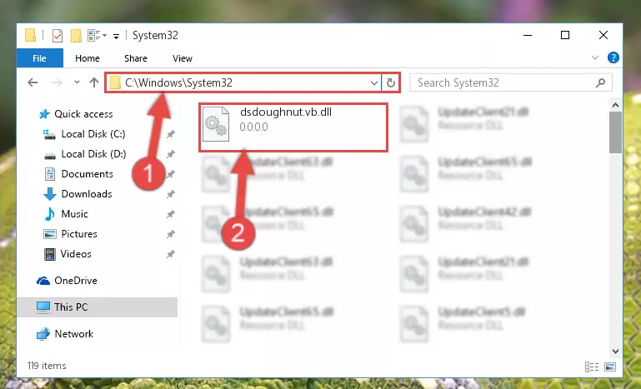Click the address bar path C:\Windows\System32
641x389 pixels.
[178, 83]
